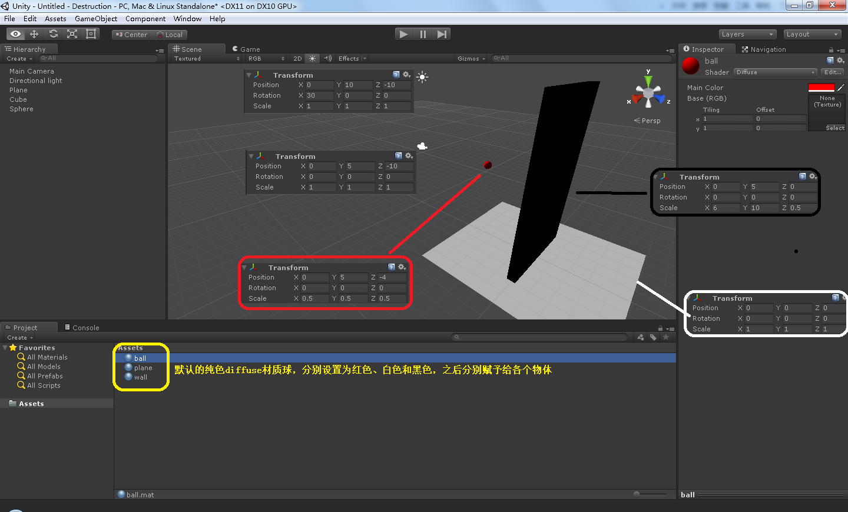
Task: Click Project search by Label icon
Action: pyautogui.click(x=653, y=337)
